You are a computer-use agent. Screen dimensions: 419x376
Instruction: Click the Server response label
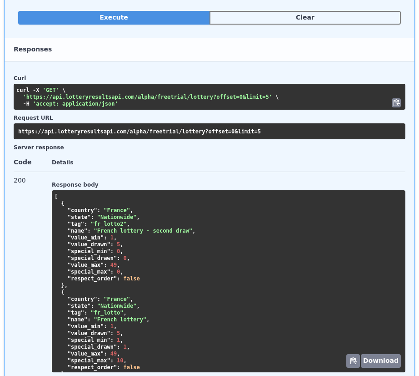click(39, 147)
